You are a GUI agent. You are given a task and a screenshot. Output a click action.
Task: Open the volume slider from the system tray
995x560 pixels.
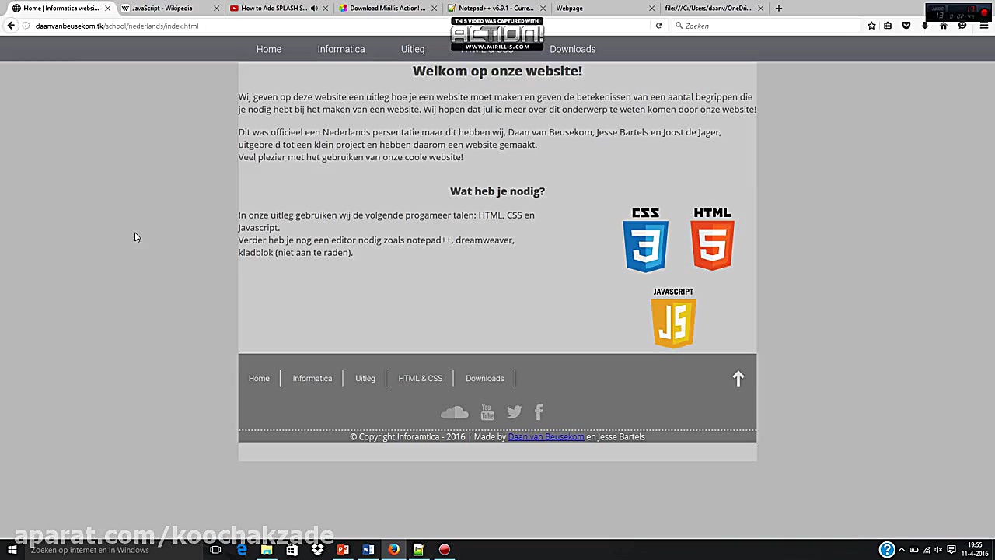click(x=937, y=550)
